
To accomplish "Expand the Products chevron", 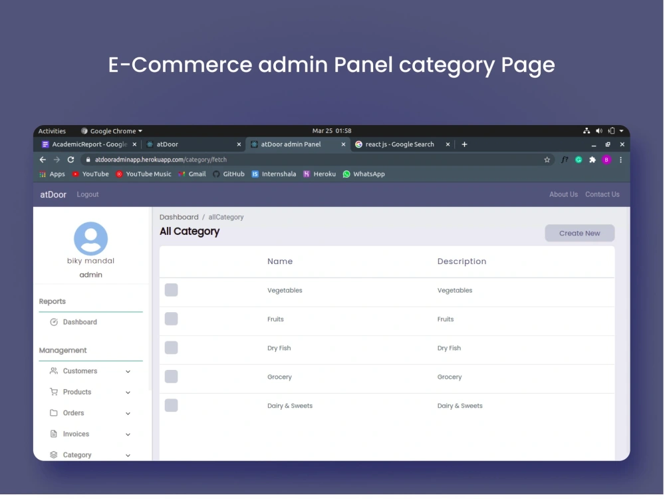I will tap(128, 393).
